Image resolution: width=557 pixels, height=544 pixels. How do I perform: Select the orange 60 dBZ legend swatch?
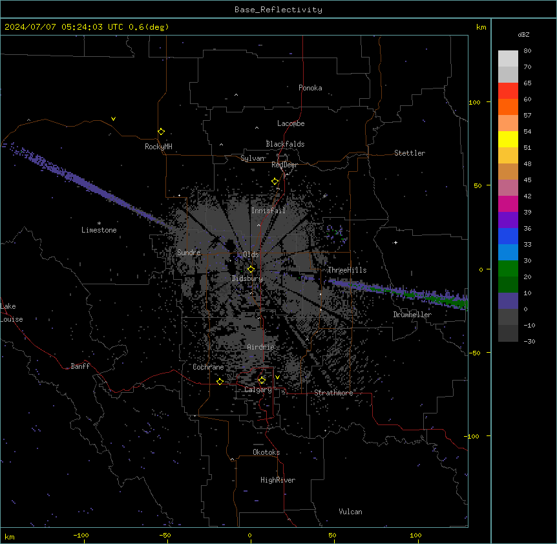click(x=508, y=107)
